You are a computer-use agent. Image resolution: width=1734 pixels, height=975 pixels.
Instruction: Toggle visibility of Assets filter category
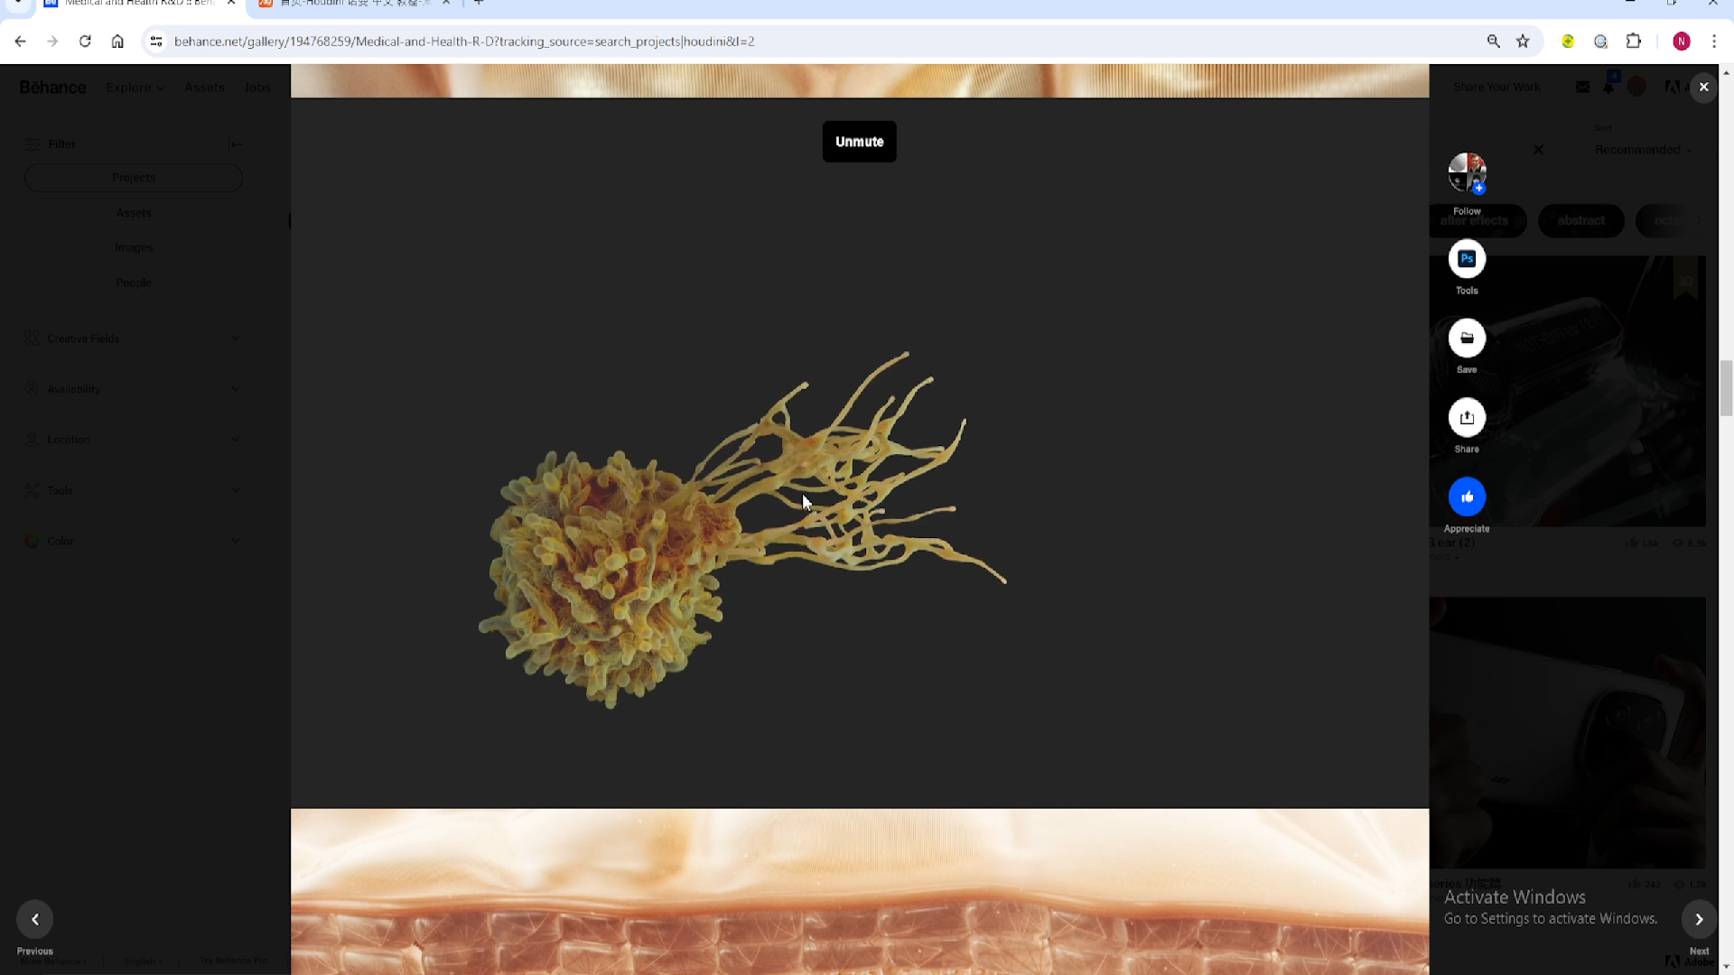132,213
